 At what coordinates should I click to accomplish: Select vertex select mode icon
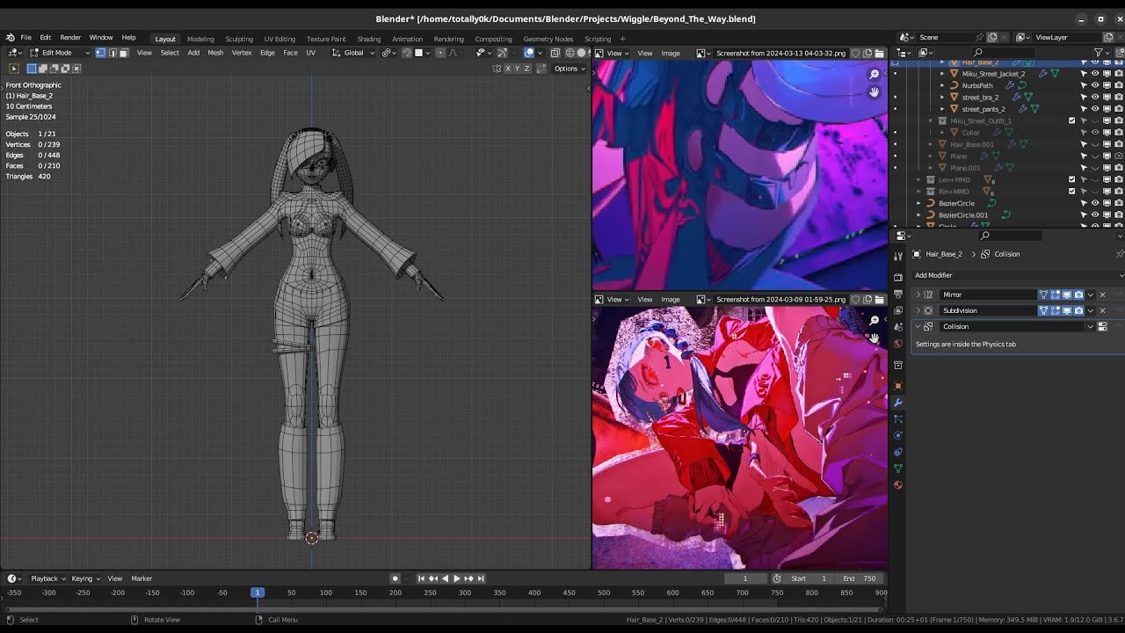click(100, 53)
